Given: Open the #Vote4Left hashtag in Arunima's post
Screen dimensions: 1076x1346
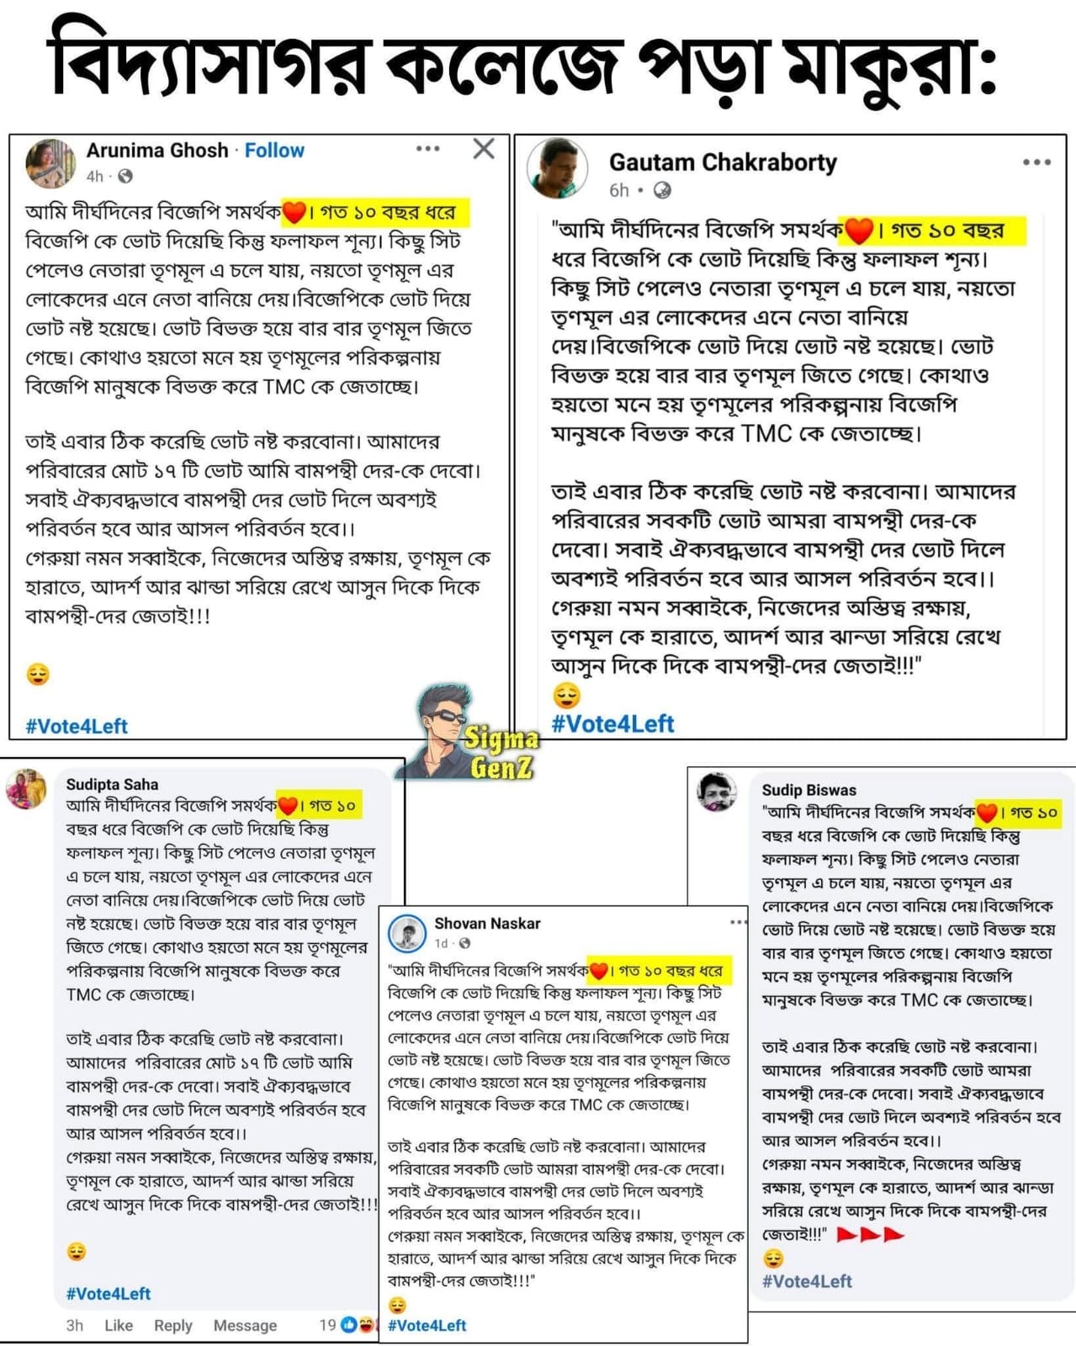Looking at the screenshot, I should [77, 726].
